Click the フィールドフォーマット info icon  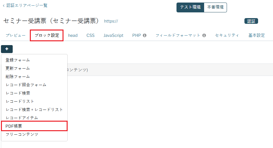[x=204, y=36]
